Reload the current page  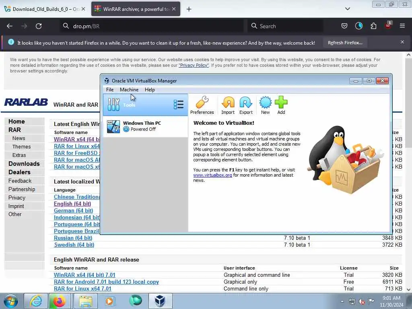39,26
